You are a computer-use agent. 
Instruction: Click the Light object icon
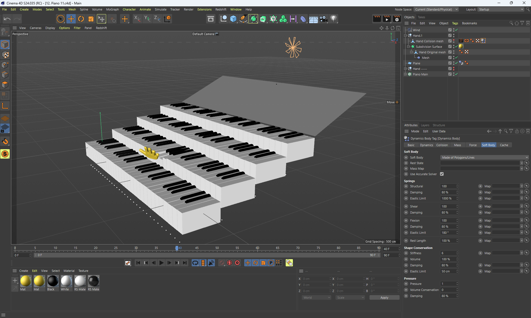click(x=334, y=19)
